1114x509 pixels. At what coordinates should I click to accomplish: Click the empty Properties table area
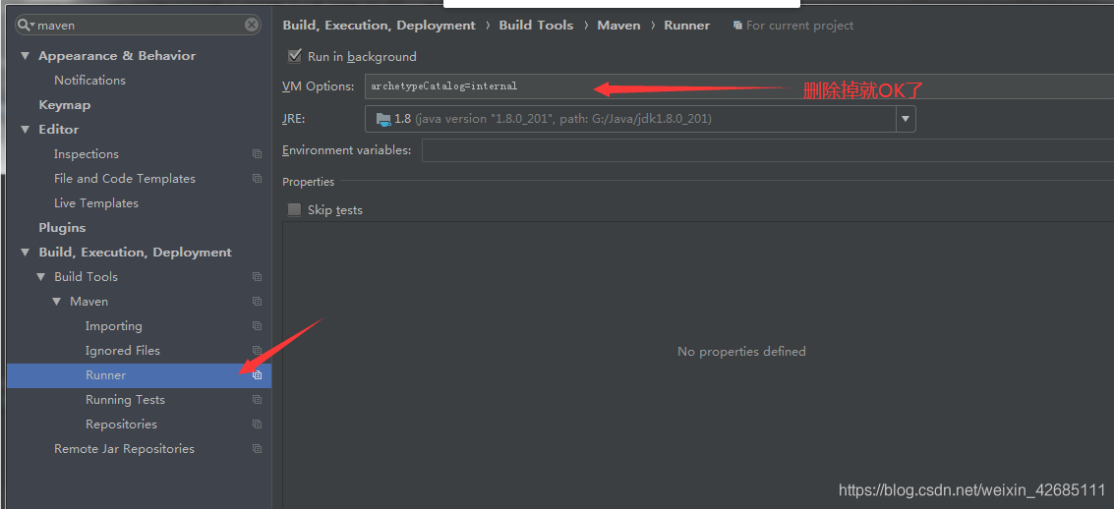click(698, 365)
